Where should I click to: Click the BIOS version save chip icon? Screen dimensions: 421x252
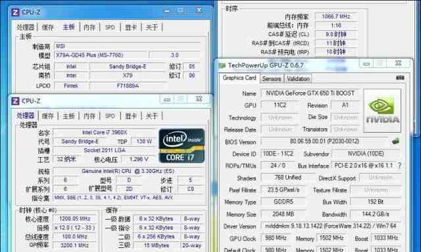point(395,141)
